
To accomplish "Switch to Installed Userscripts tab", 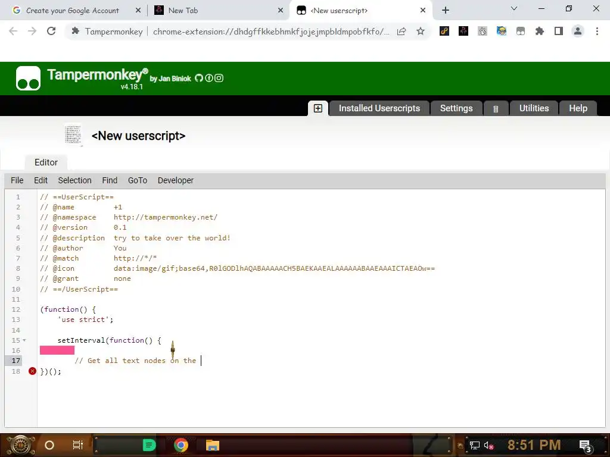I will (x=379, y=108).
